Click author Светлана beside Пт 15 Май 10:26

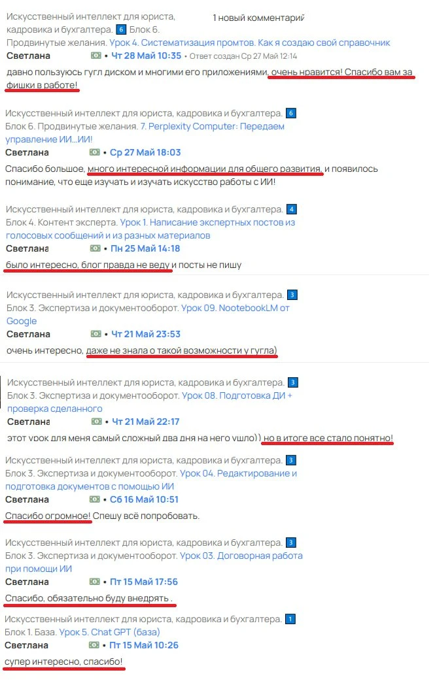[x=26, y=645]
